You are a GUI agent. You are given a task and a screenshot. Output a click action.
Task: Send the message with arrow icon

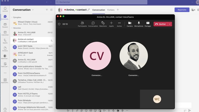coord(189,110)
